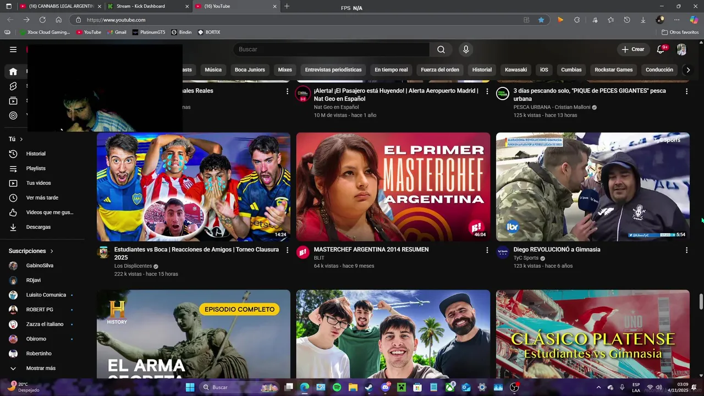Select the Rockstar Games chip
This screenshot has height=396, width=704.
point(613,70)
